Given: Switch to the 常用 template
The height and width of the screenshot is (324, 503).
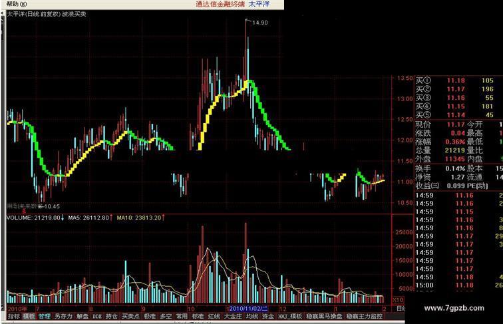Looking at the screenshot, I should [x=182, y=316].
